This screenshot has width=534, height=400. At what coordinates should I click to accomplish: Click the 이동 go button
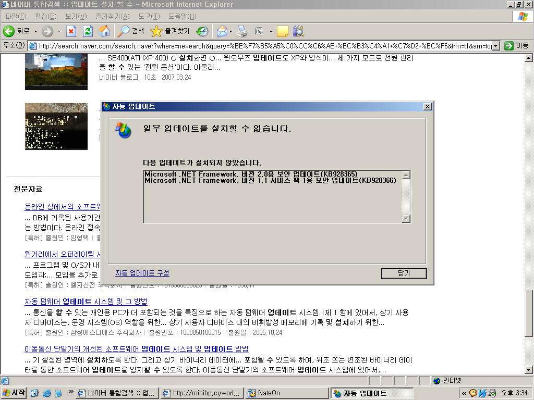pos(517,46)
